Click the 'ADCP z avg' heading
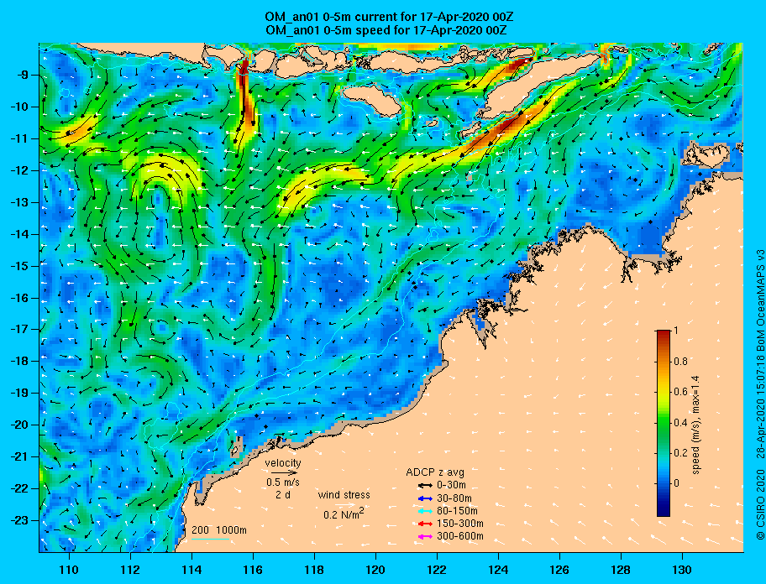This screenshot has height=584, width=766. pyautogui.click(x=435, y=472)
